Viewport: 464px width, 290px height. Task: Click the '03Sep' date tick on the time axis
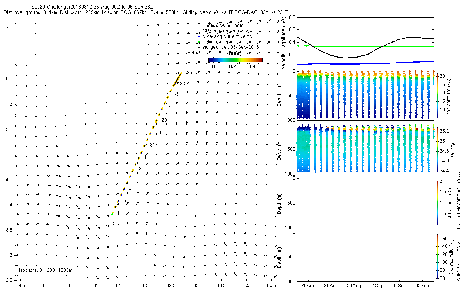click(399, 286)
